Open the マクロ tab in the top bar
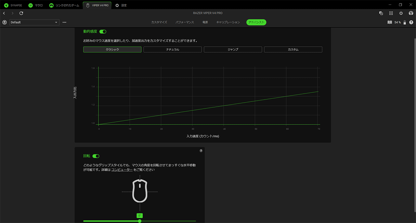 pos(35,6)
